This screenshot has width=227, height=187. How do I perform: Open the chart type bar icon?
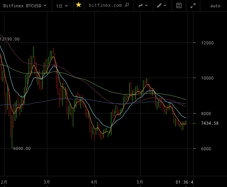(x=140, y=5)
